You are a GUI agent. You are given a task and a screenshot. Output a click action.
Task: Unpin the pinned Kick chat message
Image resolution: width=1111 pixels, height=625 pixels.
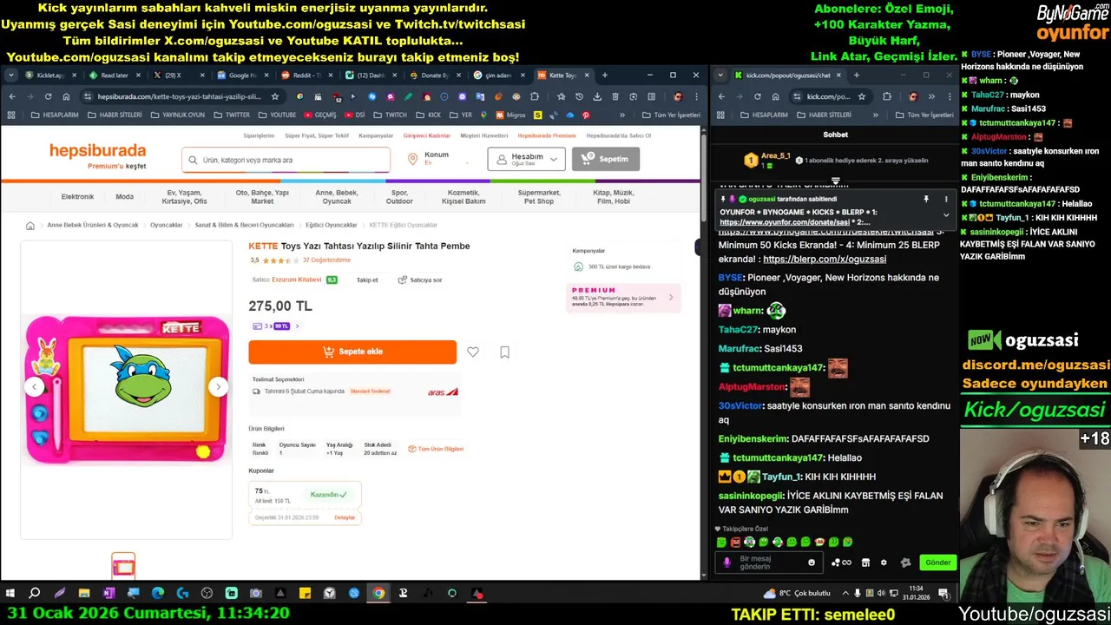tap(926, 200)
